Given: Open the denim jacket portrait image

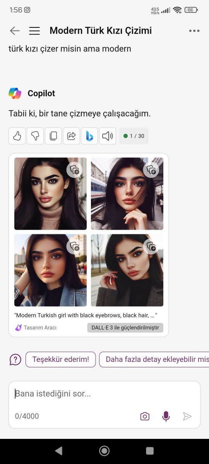Looking at the screenshot, I should [50, 270].
